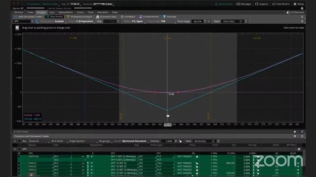This screenshot has height=177, width=316.
Task: Click the lock icon next to Interest
Action: pos(180,141)
